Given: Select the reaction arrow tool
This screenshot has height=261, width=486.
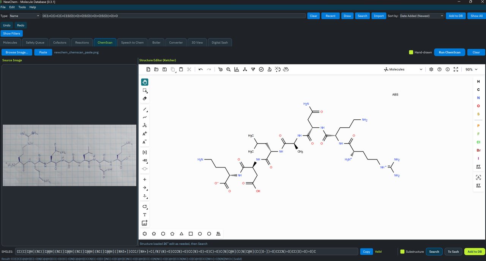Looking at the screenshot, I should point(144,188).
